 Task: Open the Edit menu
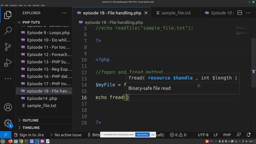(6, 5)
